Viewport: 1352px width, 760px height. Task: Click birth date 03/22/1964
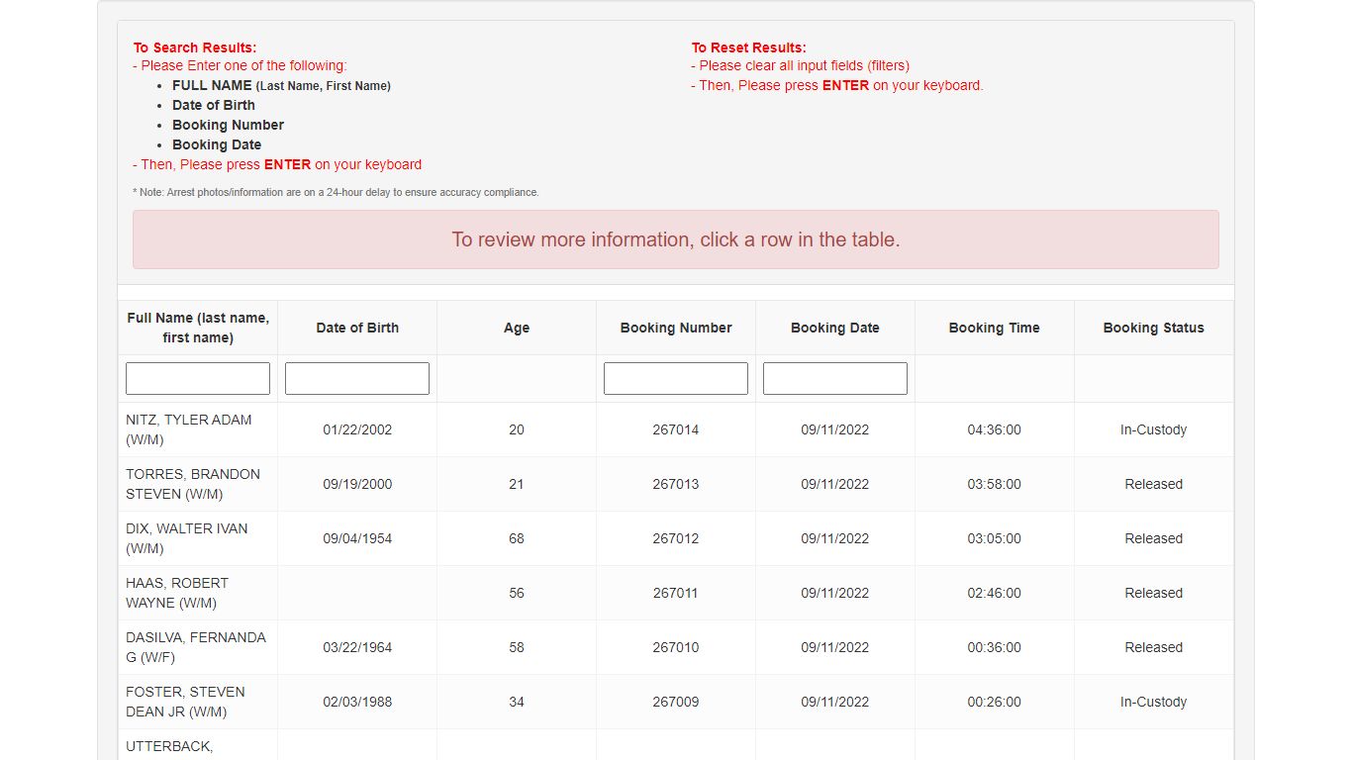point(357,647)
